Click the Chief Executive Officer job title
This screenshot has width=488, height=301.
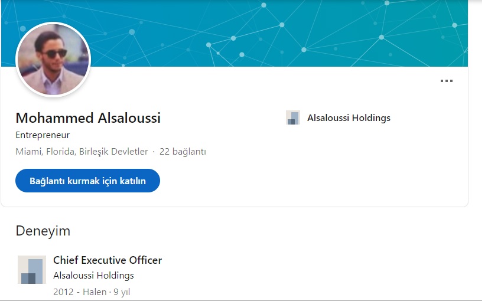(x=108, y=260)
